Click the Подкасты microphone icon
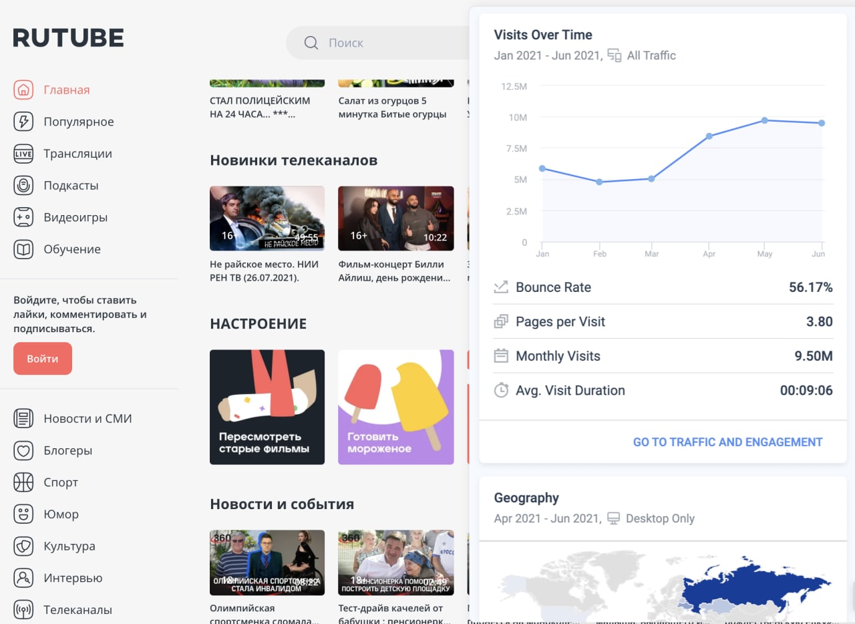The height and width of the screenshot is (624, 855). [23, 185]
